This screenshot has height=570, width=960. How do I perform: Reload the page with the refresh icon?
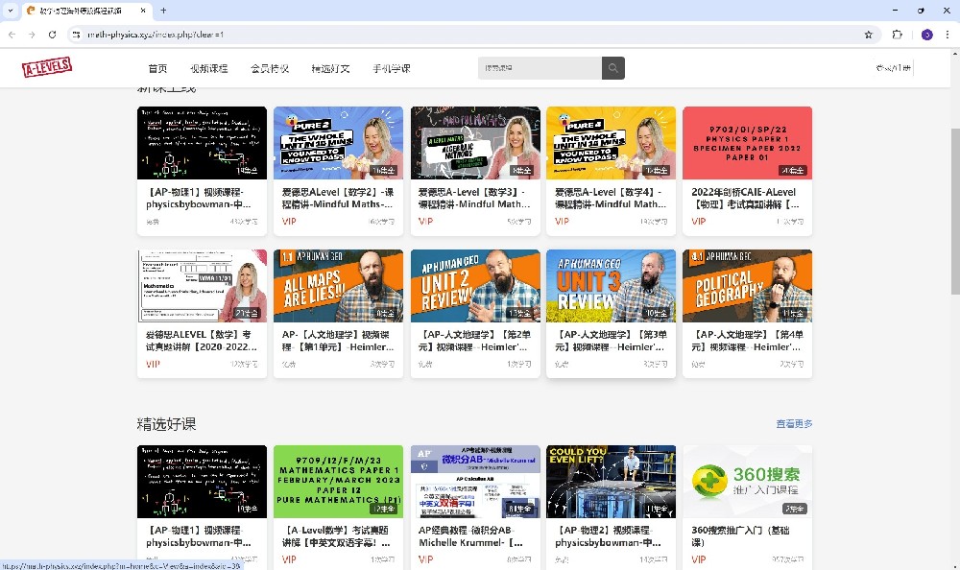(x=53, y=35)
